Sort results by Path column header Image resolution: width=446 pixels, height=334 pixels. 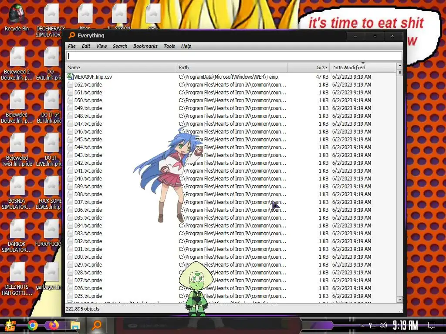pyautogui.click(x=232, y=67)
